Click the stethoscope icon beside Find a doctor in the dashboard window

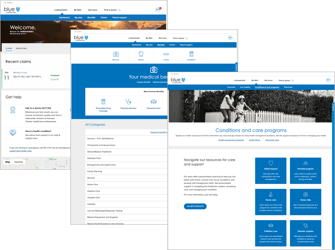[x=119, y=10]
